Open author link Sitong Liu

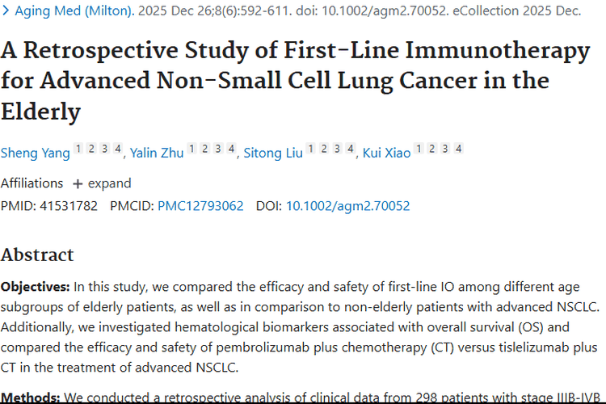tap(273, 153)
